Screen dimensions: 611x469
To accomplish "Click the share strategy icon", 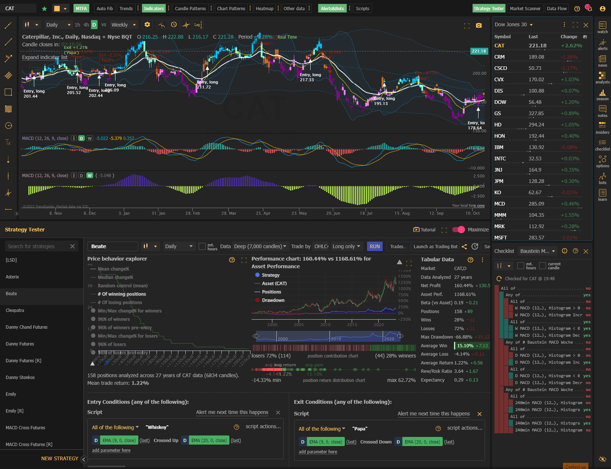I will pos(464,247).
